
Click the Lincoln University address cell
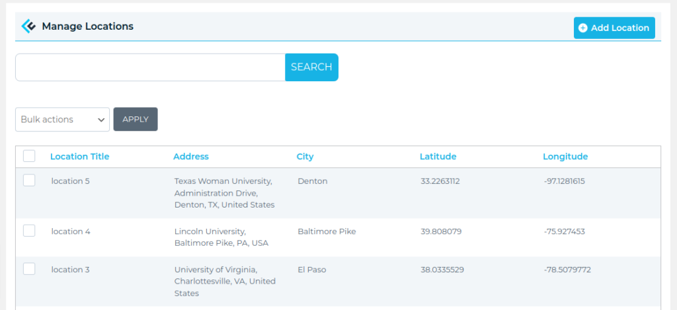point(221,237)
